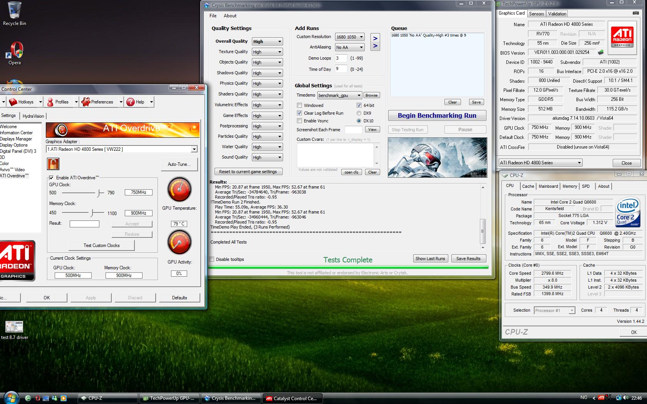Open the Shadows Quality dropdown

267,73
